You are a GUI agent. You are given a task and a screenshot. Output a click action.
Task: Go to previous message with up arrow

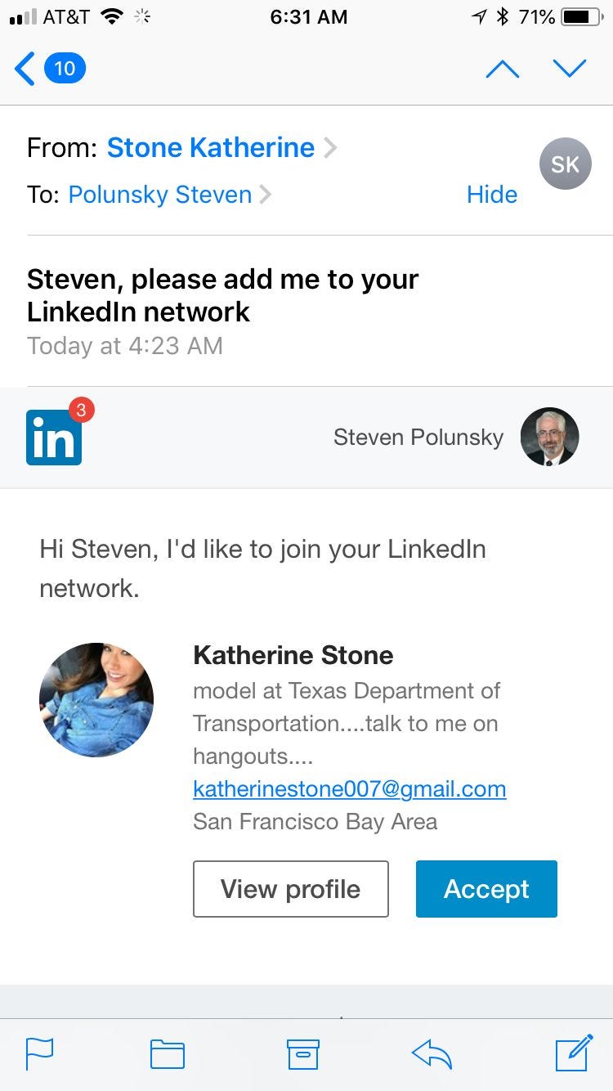502,69
